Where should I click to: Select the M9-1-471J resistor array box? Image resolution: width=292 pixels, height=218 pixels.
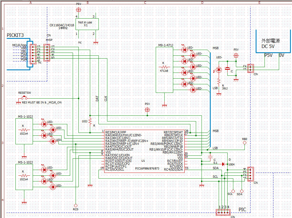point(164,70)
